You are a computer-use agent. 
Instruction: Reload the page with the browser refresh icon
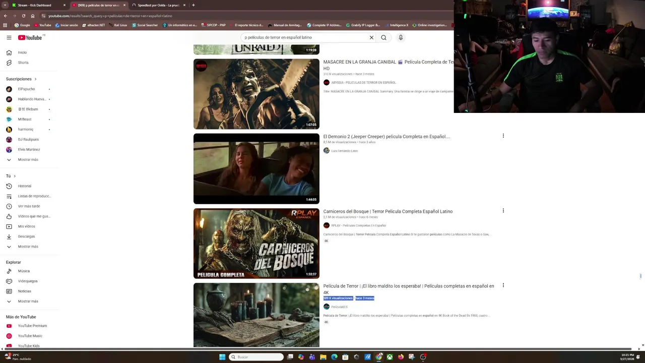(23, 16)
